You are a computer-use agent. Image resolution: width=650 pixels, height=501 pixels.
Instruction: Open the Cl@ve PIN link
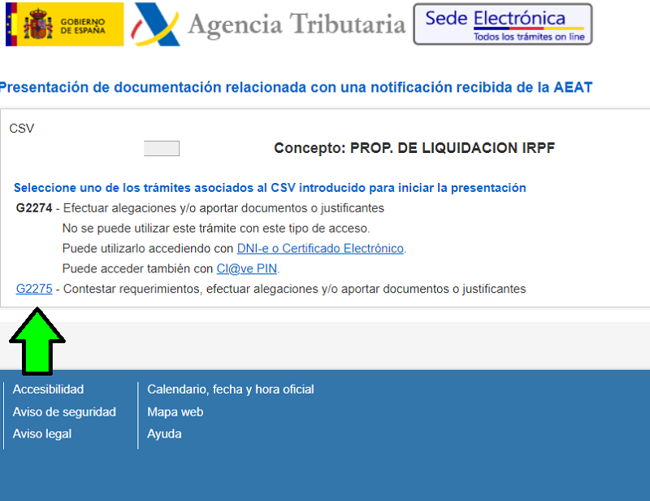[246, 268]
